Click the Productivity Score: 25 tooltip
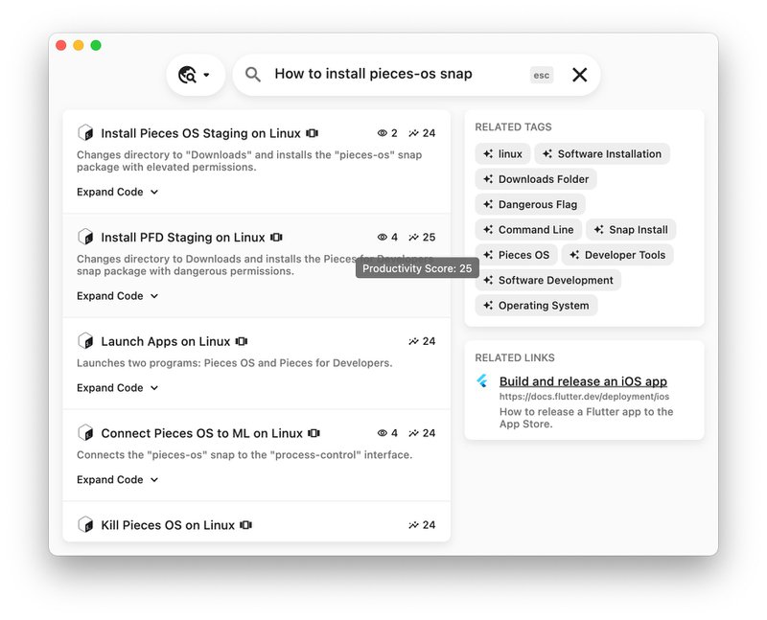 [x=417, y=268]
